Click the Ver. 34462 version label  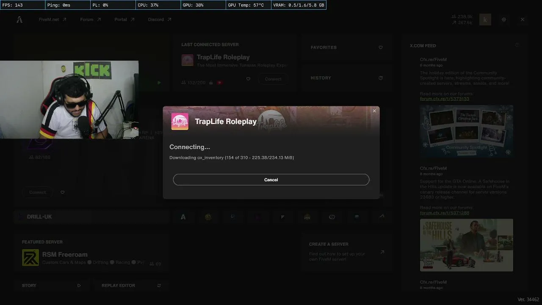[528, 299]
